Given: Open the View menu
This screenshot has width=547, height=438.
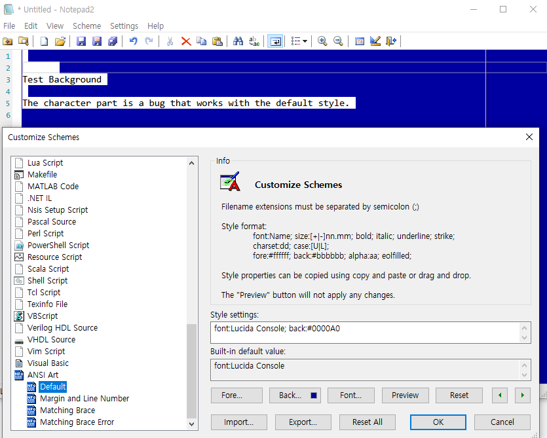Looking at the screenshot, I should [x=55, y=26].
